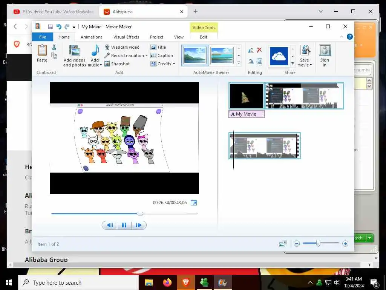Click the Sign in icon
Viewport: 386px width, 290px height.
coord(325,50)
